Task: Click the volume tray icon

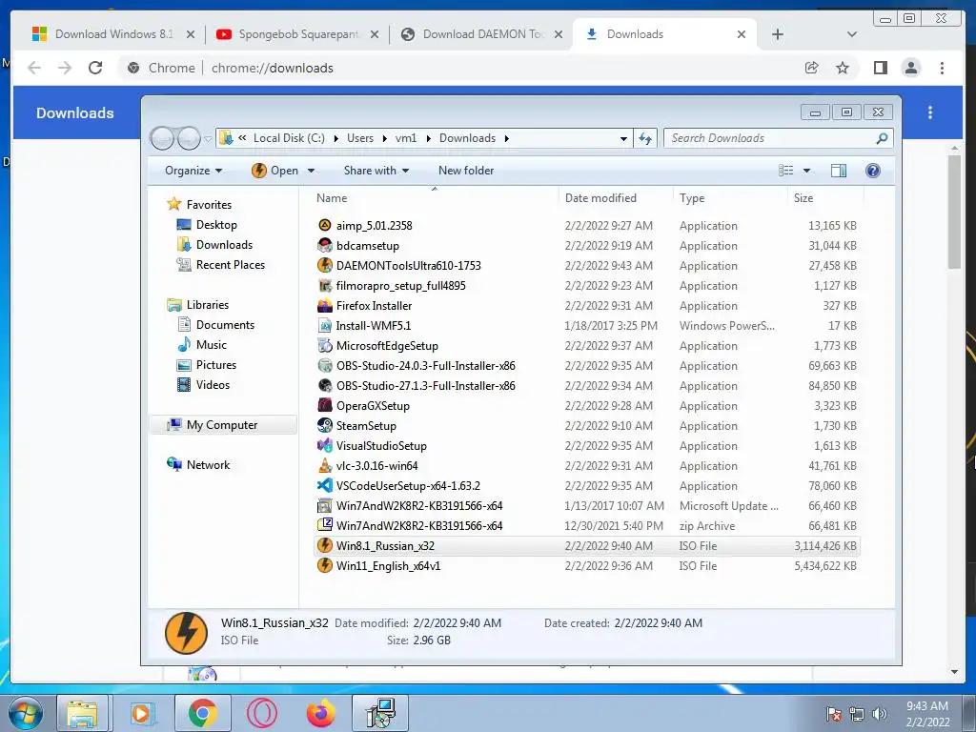Action: [880, 714]
